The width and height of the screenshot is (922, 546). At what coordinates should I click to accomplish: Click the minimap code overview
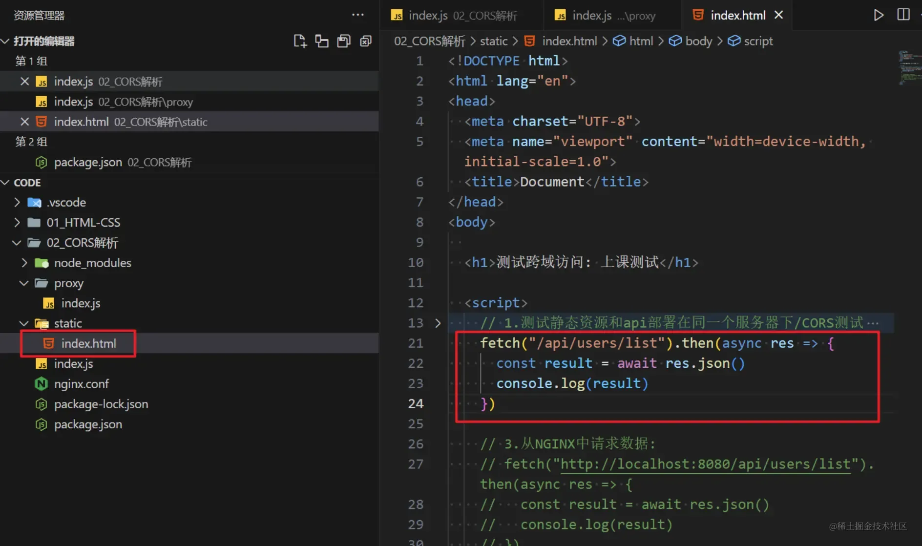tap(909, 67)
